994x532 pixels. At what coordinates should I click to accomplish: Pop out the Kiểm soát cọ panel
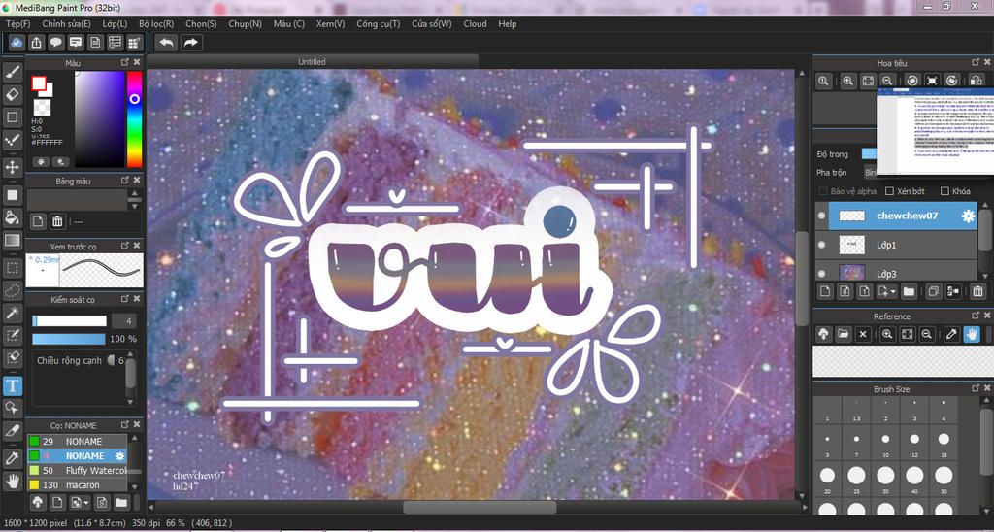(125, 299)
